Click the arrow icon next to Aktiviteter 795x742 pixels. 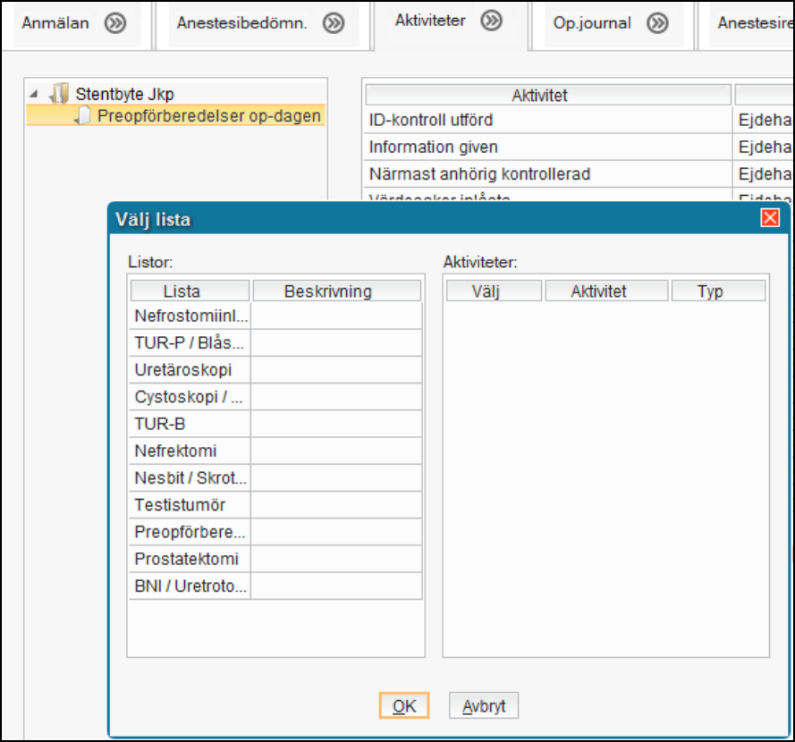click(x=492, y=21)
